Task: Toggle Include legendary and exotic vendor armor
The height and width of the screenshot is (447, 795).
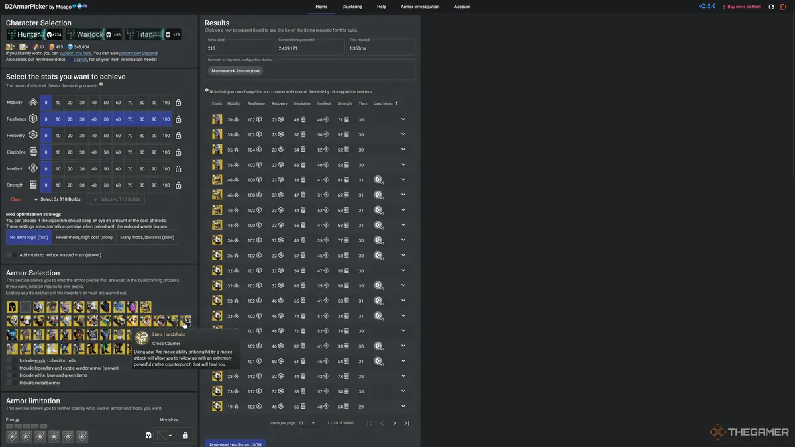Action: point(11,368)
